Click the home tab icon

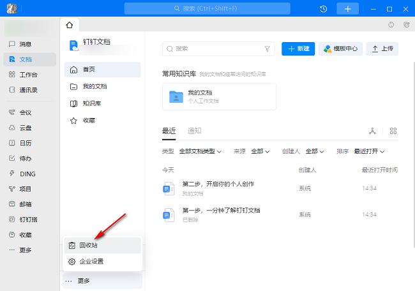70,25
